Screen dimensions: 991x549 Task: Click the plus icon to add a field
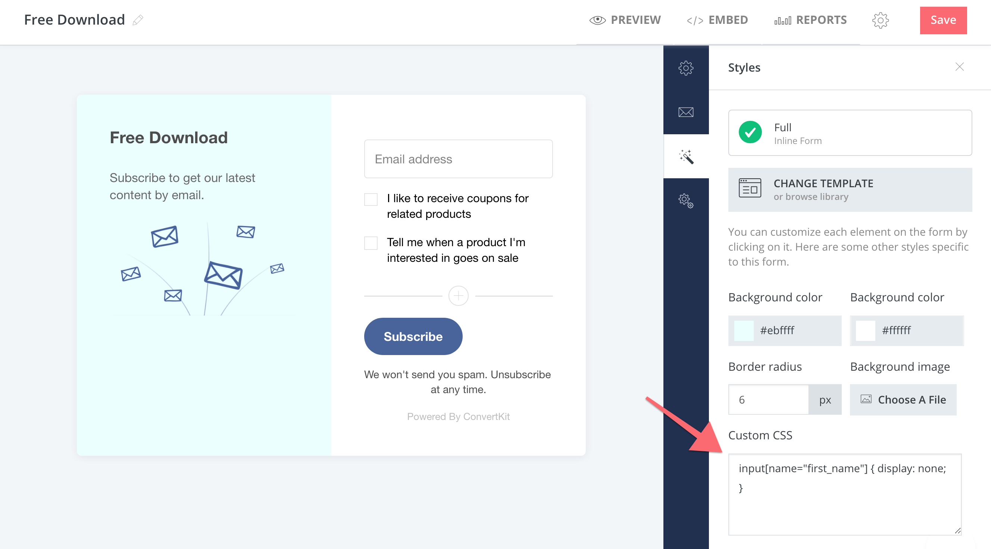point(458,296)
